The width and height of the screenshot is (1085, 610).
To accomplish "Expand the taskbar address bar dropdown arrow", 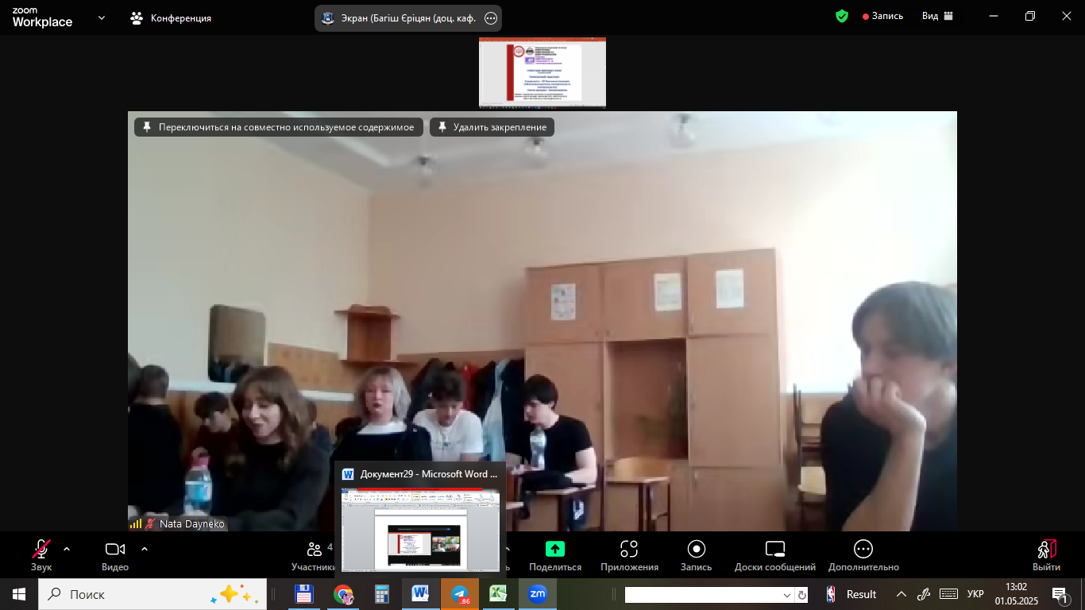I will click(x=787, y=595).
